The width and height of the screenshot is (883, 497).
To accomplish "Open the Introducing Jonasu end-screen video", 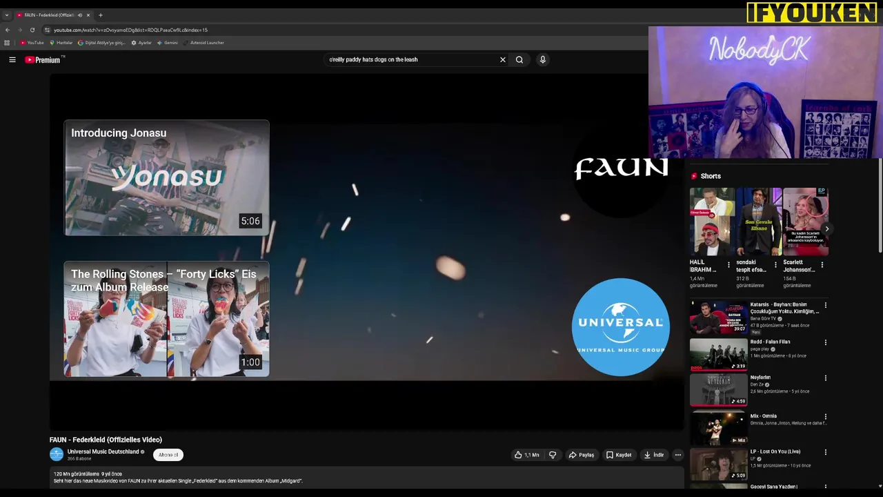I will point(166,178).
